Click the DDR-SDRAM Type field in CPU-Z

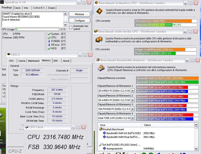click(32, 70)
